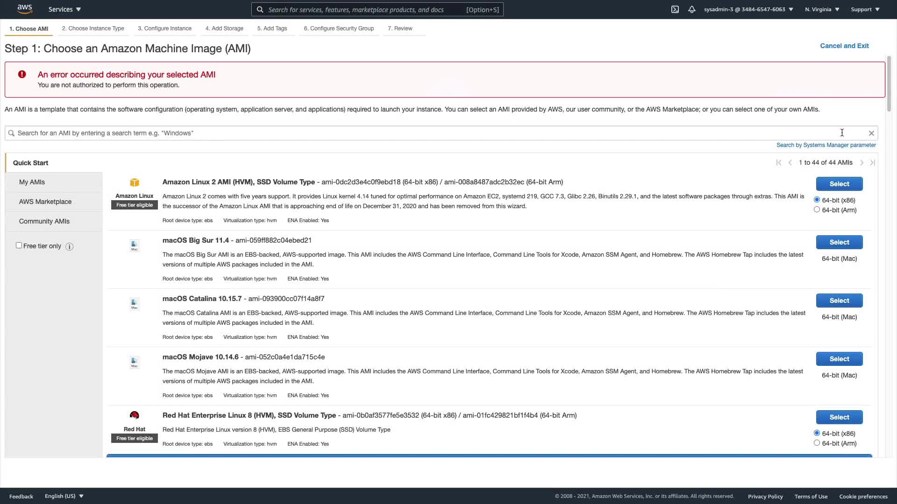Go to next page of AMIs arrow
This screenshot has width=897, height=504.
point(861,163)
